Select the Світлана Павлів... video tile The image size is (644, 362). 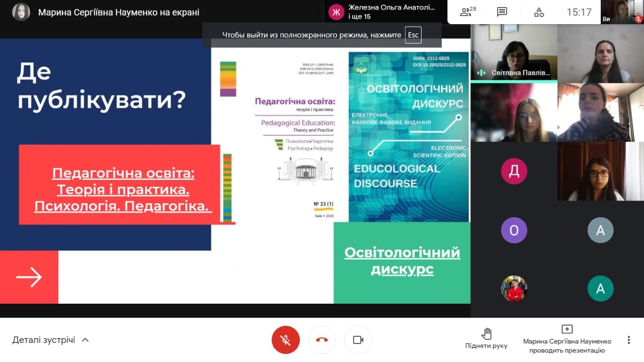click(514, 53)
